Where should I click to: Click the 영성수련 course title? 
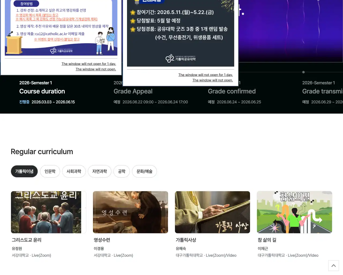[x=102, y=240]
